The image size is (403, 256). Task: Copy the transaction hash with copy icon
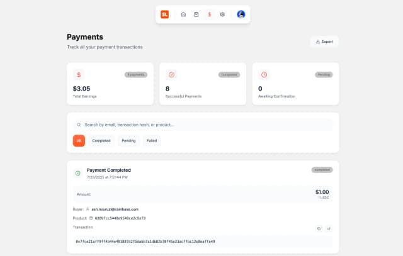[319, 228]
